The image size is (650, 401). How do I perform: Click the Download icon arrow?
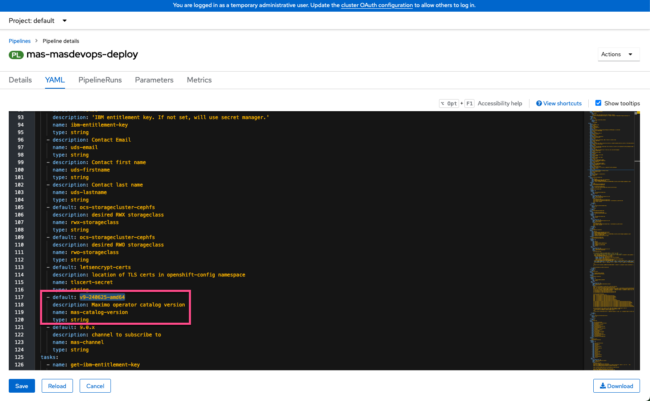(x=603, y=386)
